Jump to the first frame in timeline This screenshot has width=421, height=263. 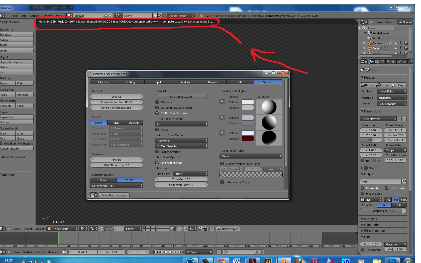[x=156, y=252]
